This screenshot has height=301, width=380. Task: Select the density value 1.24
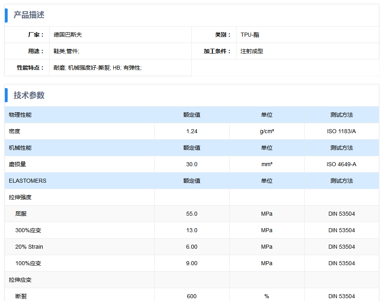[192, 132]
